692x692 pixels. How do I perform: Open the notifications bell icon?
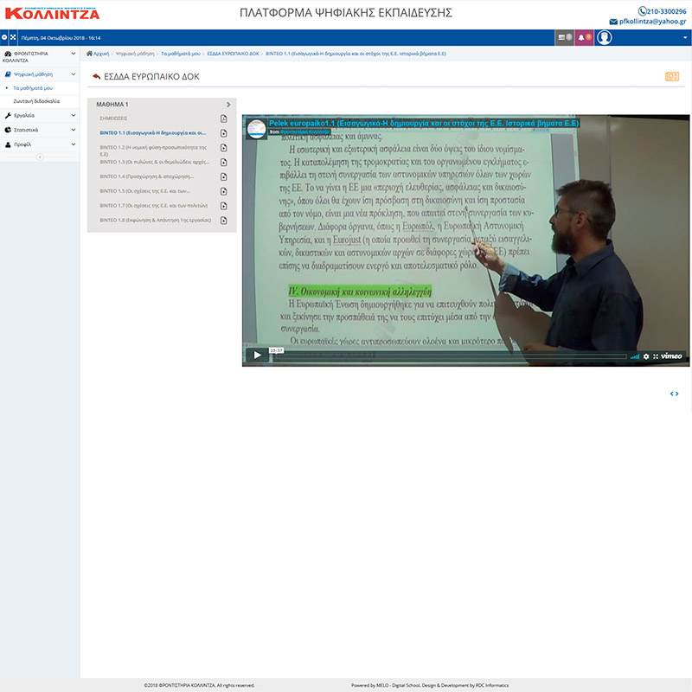[584, 38]
